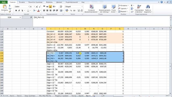The image size is (172, 97).
Task: Click increase decimal icon
Action: [78, 11]
